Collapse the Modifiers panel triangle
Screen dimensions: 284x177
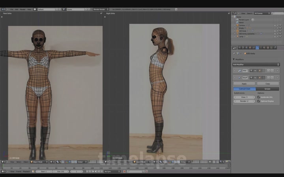click(x=234, y=59)
